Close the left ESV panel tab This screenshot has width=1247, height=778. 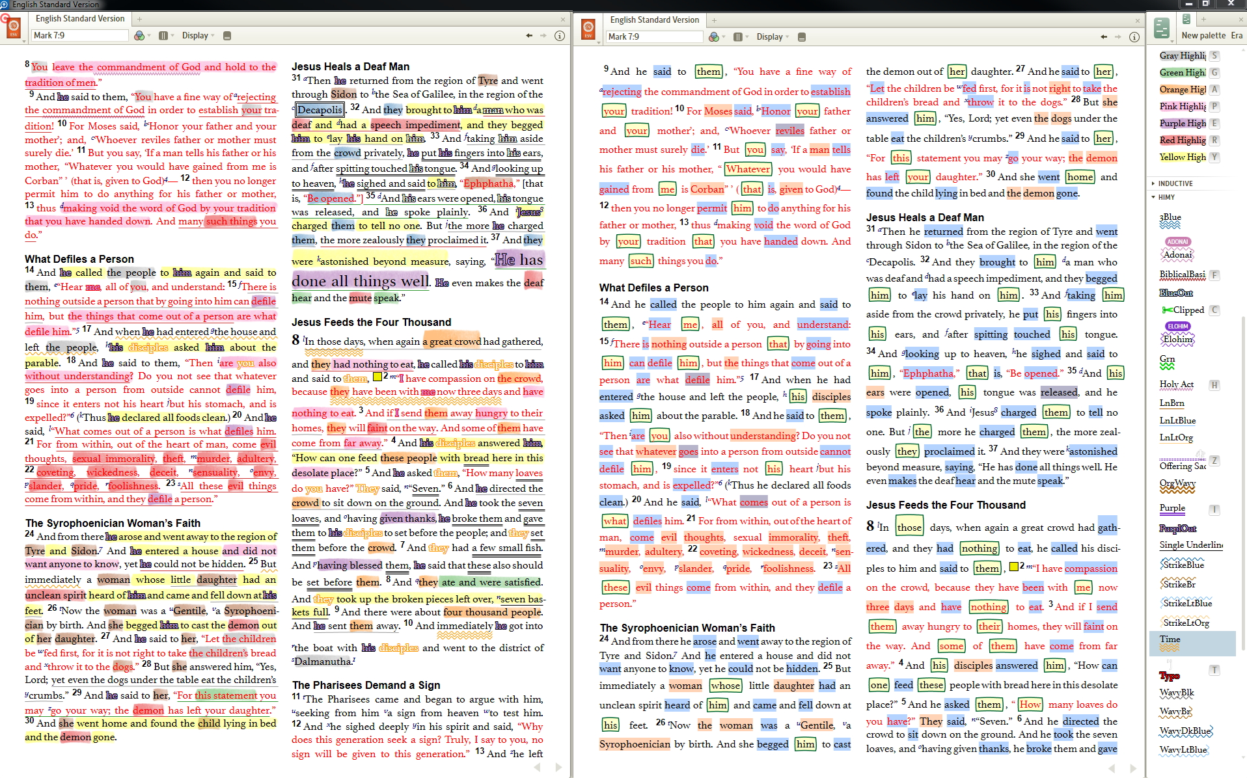tap(563, 20)
